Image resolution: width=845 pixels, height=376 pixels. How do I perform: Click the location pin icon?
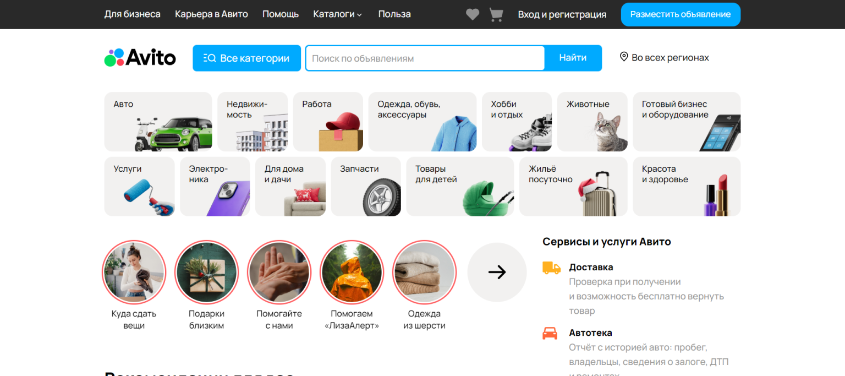tap(624, 57)
